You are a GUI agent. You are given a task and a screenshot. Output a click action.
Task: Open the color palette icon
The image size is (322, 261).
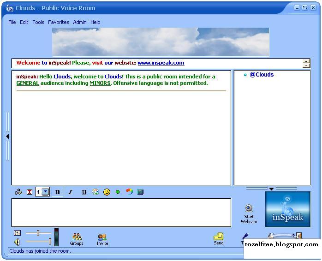[95, 192]
